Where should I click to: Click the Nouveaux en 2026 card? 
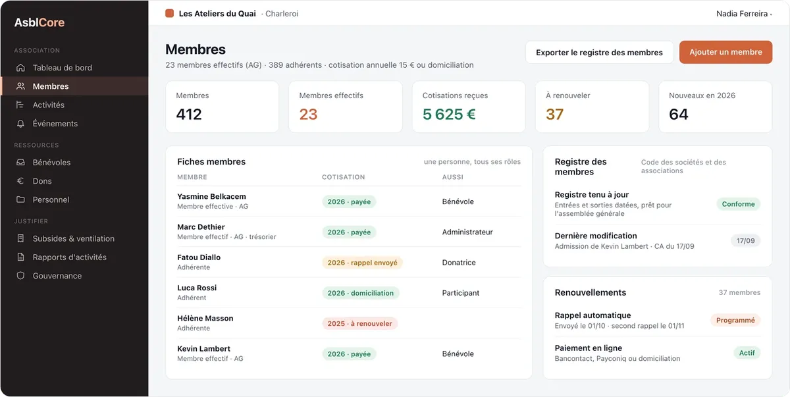716,107
